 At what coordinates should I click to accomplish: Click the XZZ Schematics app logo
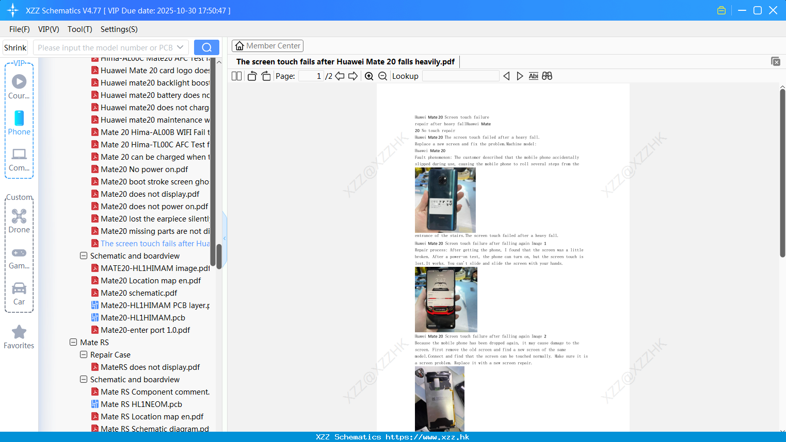pos(12,10)
